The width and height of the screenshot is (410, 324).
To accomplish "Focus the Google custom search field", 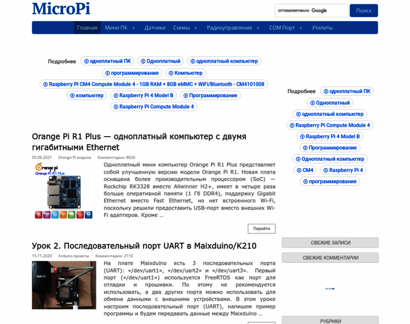I will (311, 10).
